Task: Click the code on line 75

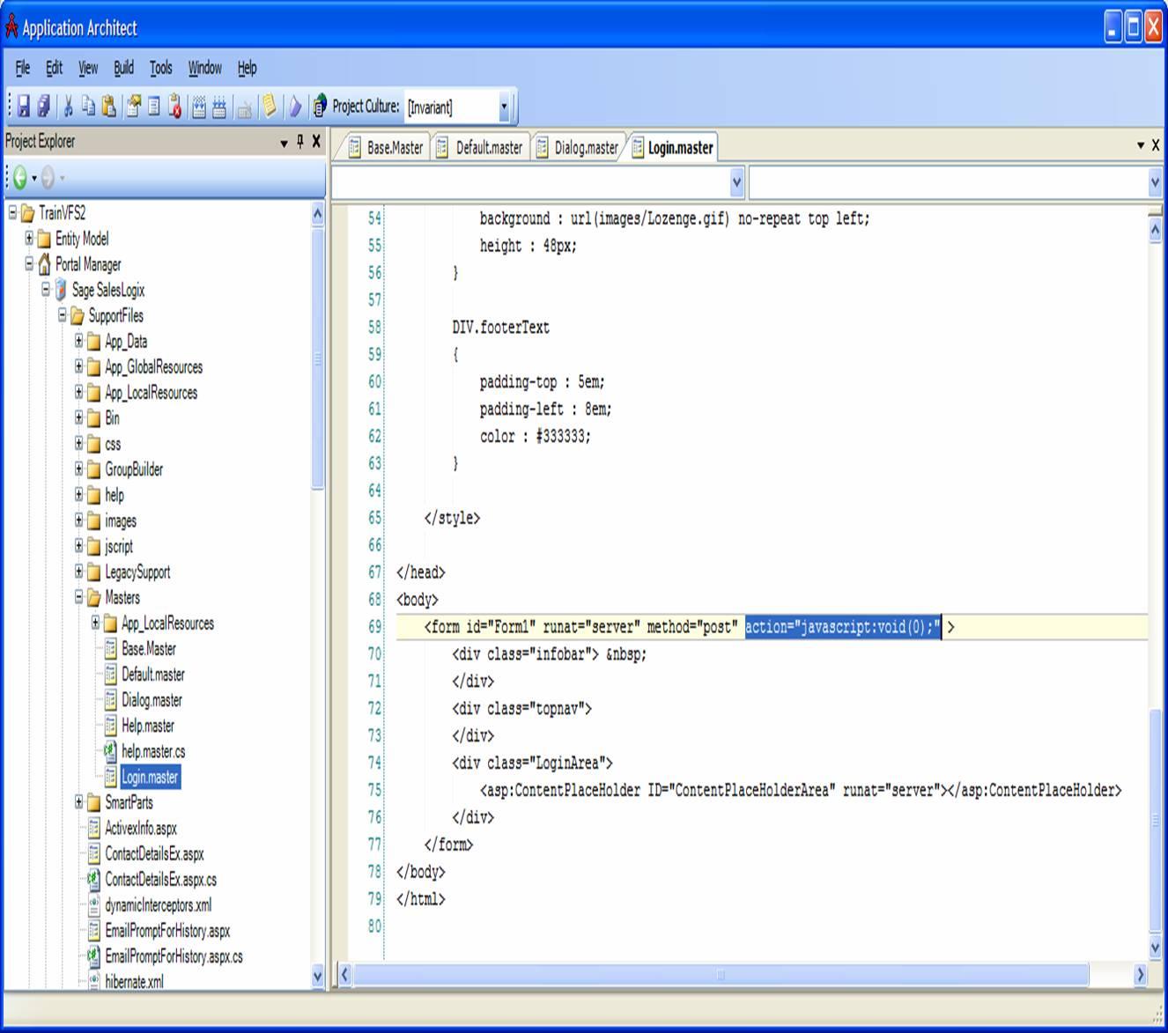Action: click(x=801, y=790)
